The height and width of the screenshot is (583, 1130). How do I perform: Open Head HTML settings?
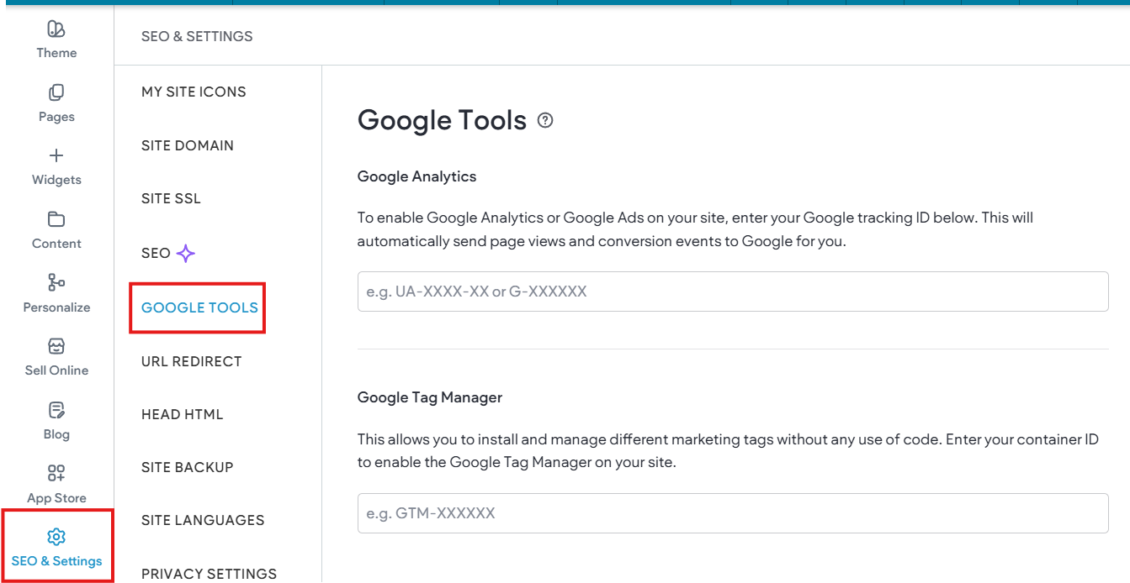coord(183,414)
